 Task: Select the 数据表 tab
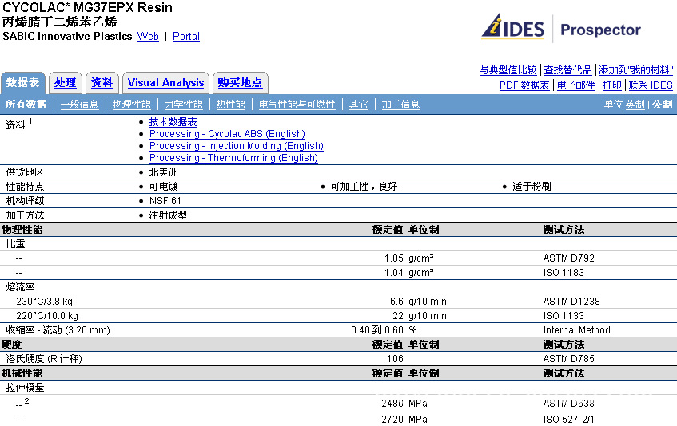pos(23,83)
